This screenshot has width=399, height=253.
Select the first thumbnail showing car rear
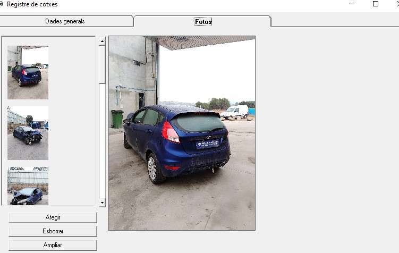pyautogui.click(x=28, y=73)
